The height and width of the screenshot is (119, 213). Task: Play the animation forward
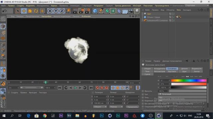[x=75, y=88]
